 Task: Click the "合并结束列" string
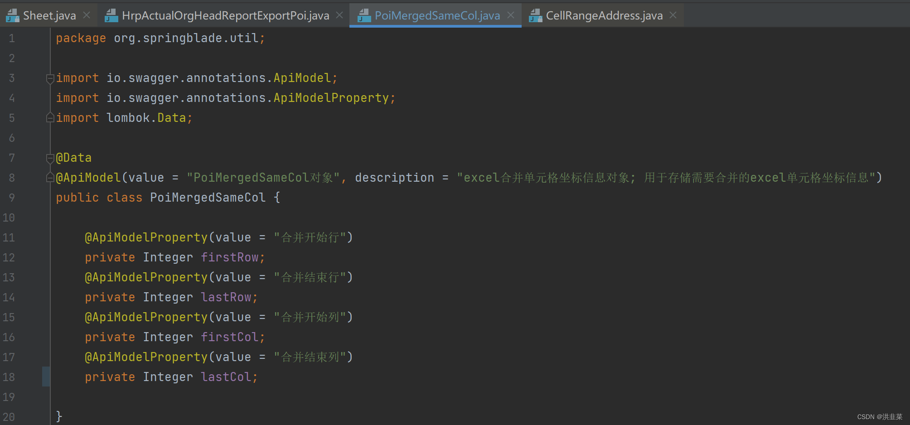coord(310,357)
